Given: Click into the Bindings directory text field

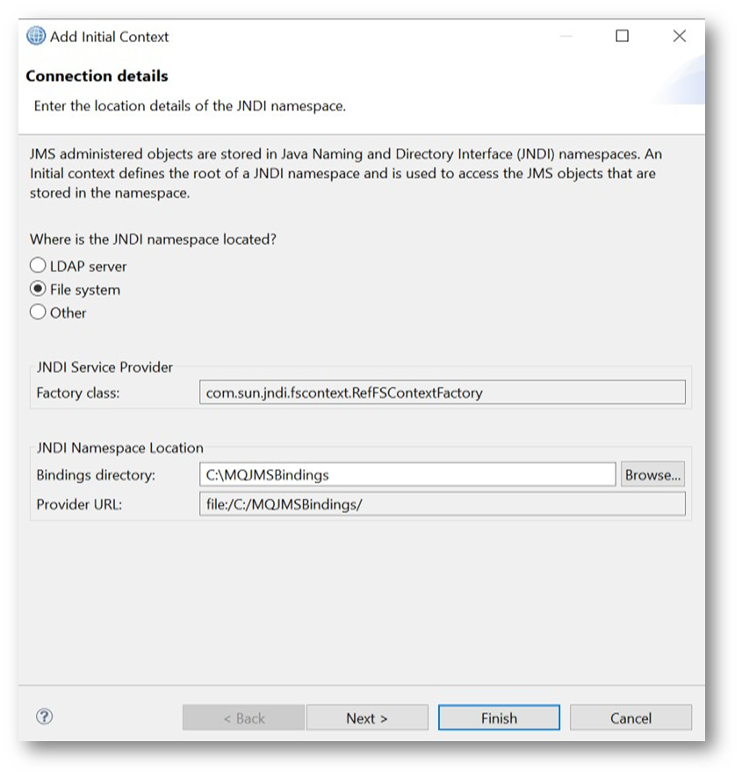Looking at the screenshot, I should [407, 475].
